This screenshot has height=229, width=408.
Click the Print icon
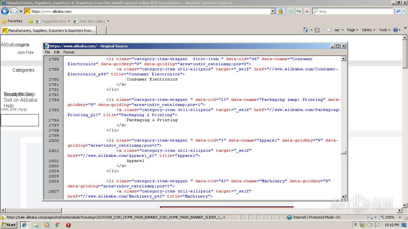337,30
